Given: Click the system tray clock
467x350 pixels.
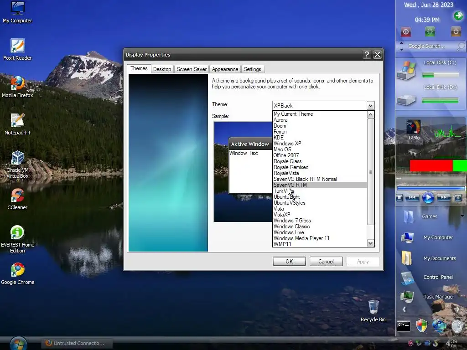Looking at the screenshot, I should click(x=451, y=343).
